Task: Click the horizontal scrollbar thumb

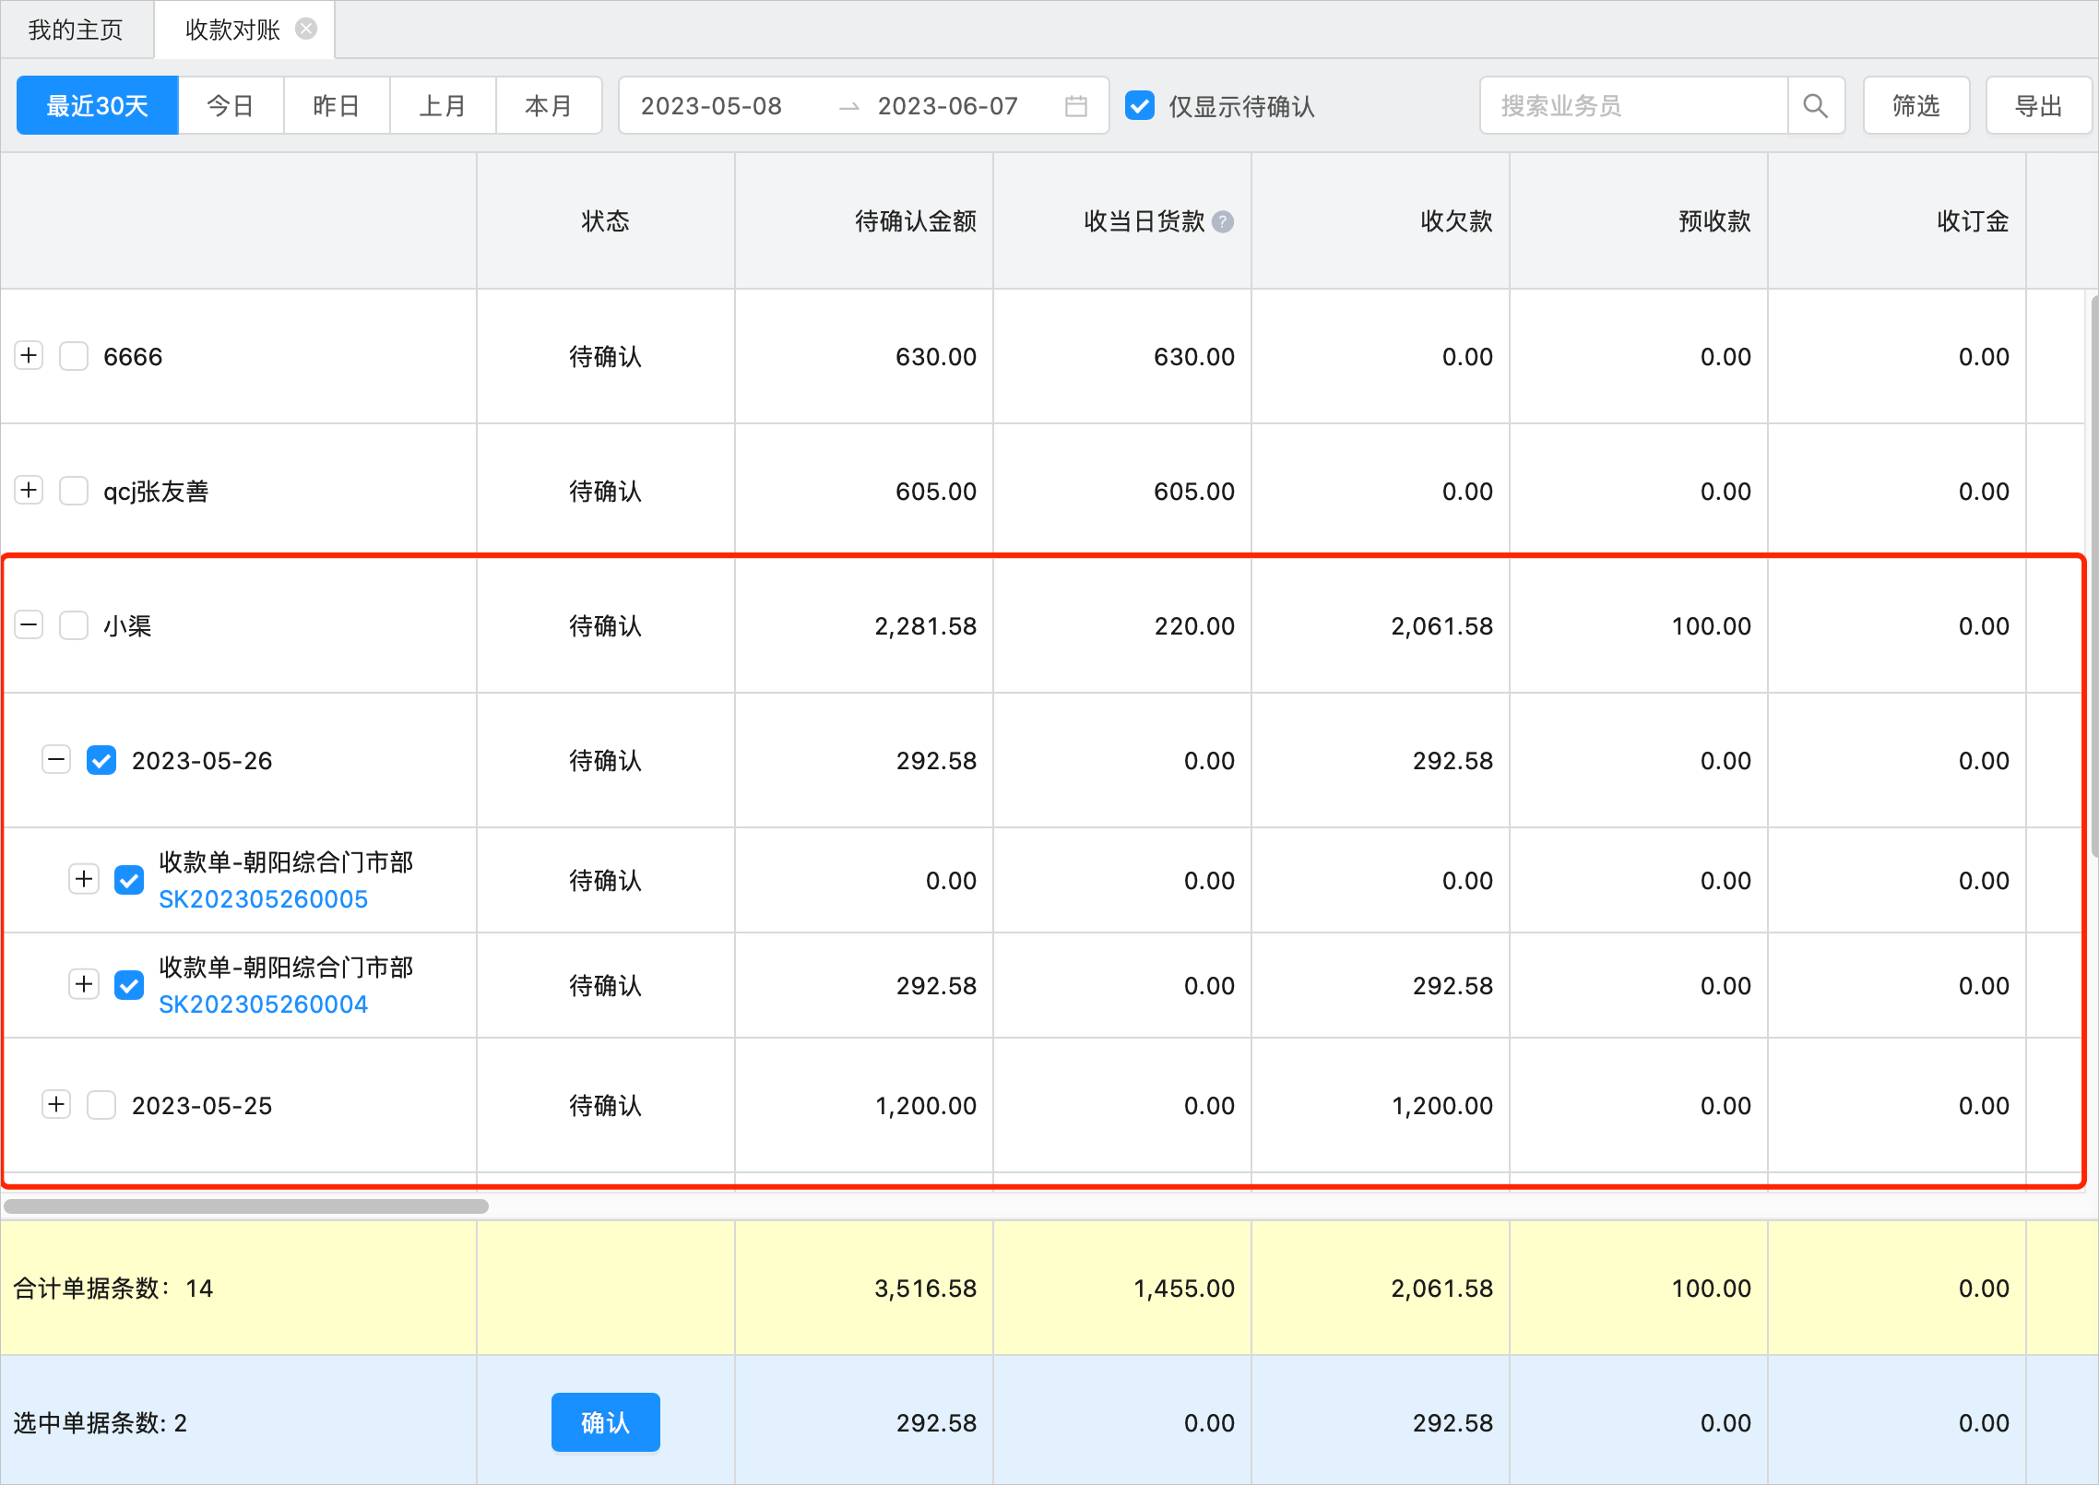Action: 246,1206
